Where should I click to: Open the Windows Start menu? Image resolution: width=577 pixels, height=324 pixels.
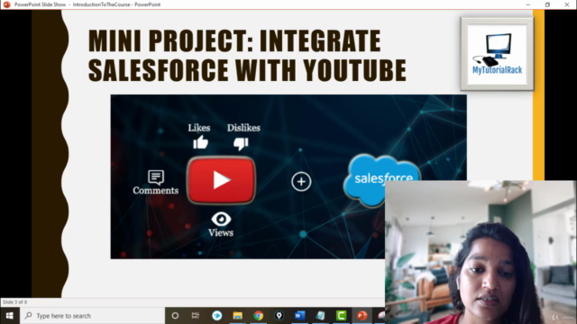[x=10, y=316]
